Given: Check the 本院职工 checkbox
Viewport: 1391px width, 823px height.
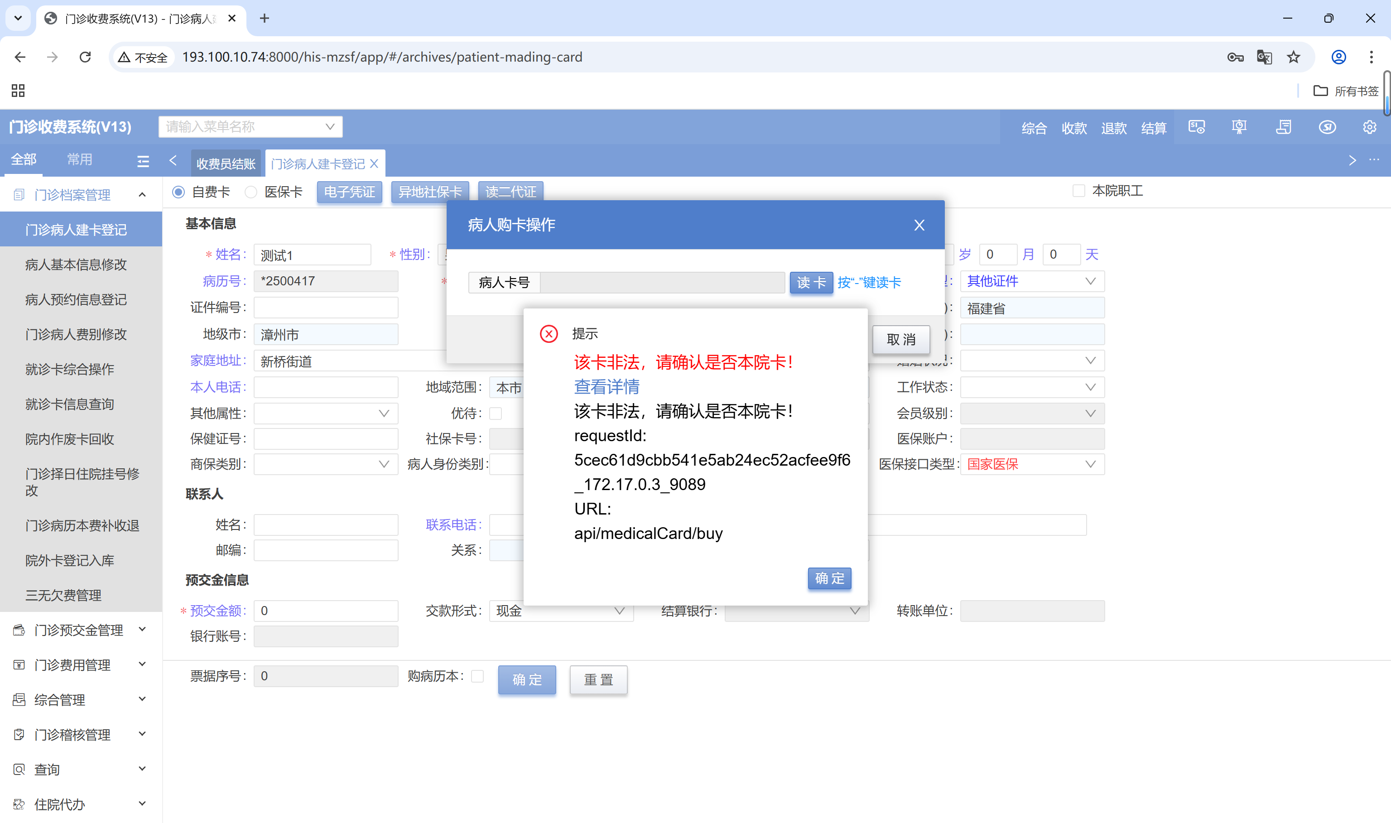Looking at the screenshot, I should 1078,191.
